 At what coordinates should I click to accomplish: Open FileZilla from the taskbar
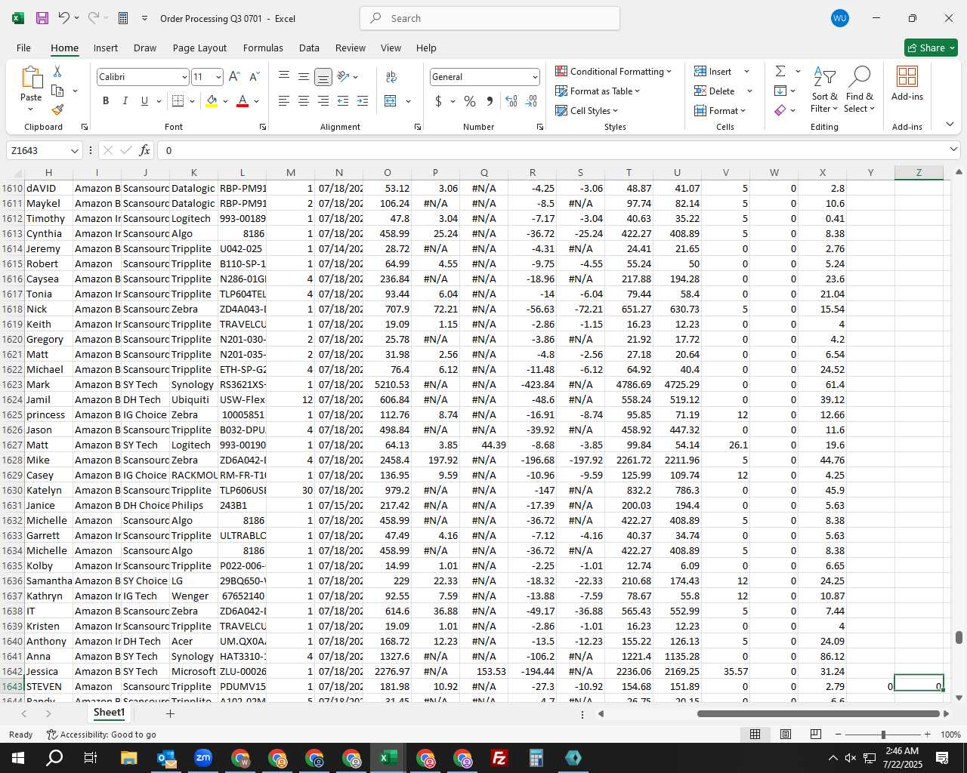[499, 758]
